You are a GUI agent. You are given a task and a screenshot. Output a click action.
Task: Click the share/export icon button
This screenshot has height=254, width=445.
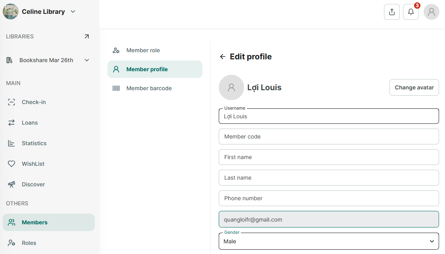point(392,12)
